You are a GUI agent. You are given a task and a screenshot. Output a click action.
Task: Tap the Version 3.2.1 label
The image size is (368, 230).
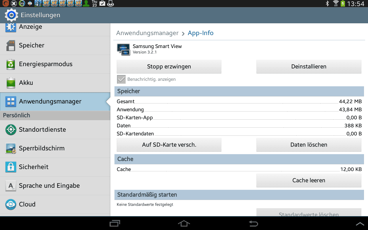click(x=145, y=52)
